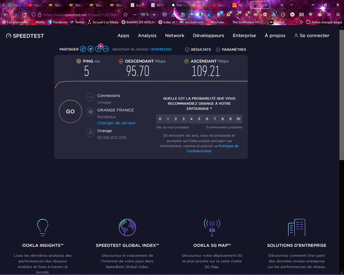
Task: Open the Edge-style extension icon
Action: point(210,14)
